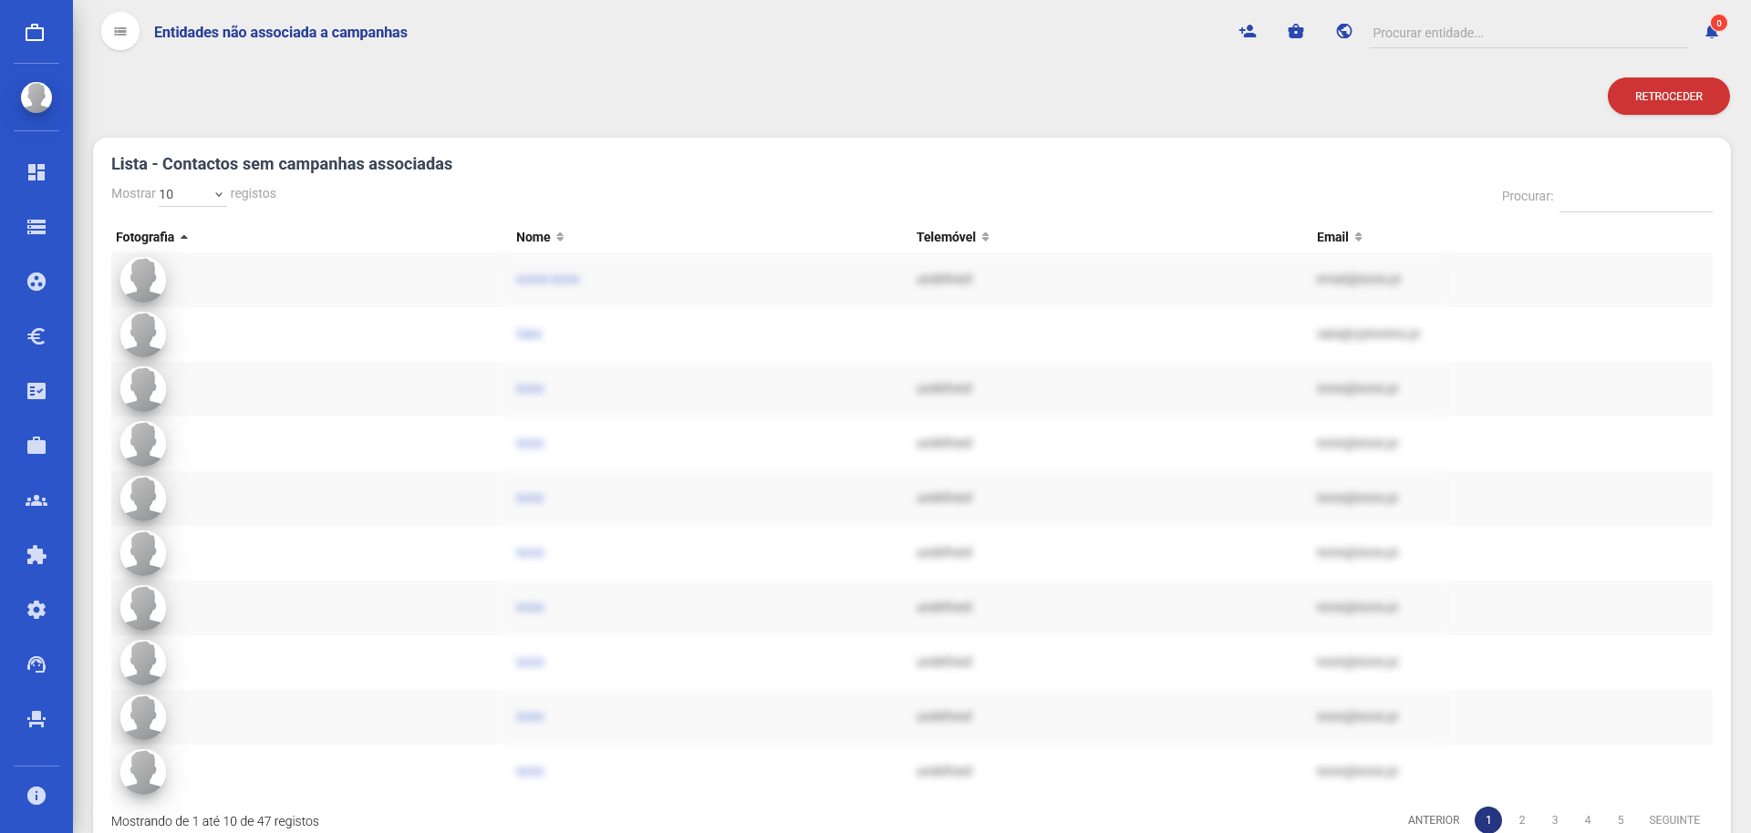Click SEGUINTE to view next page
Viewport: 1751px width, 833px height.
[x=1673, y=820]
